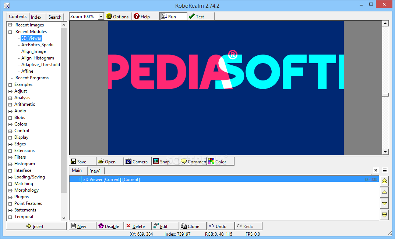
Task: Expand the Temporal category
Action: pos(10,217)
